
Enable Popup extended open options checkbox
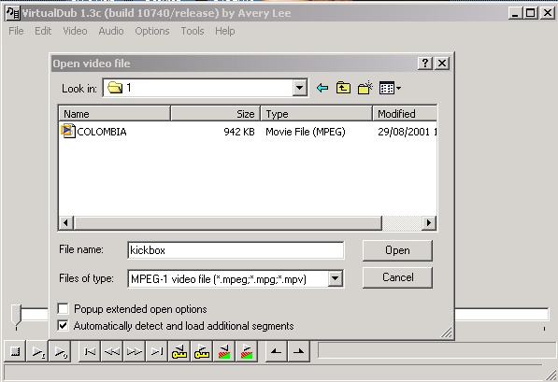[63, 308]
